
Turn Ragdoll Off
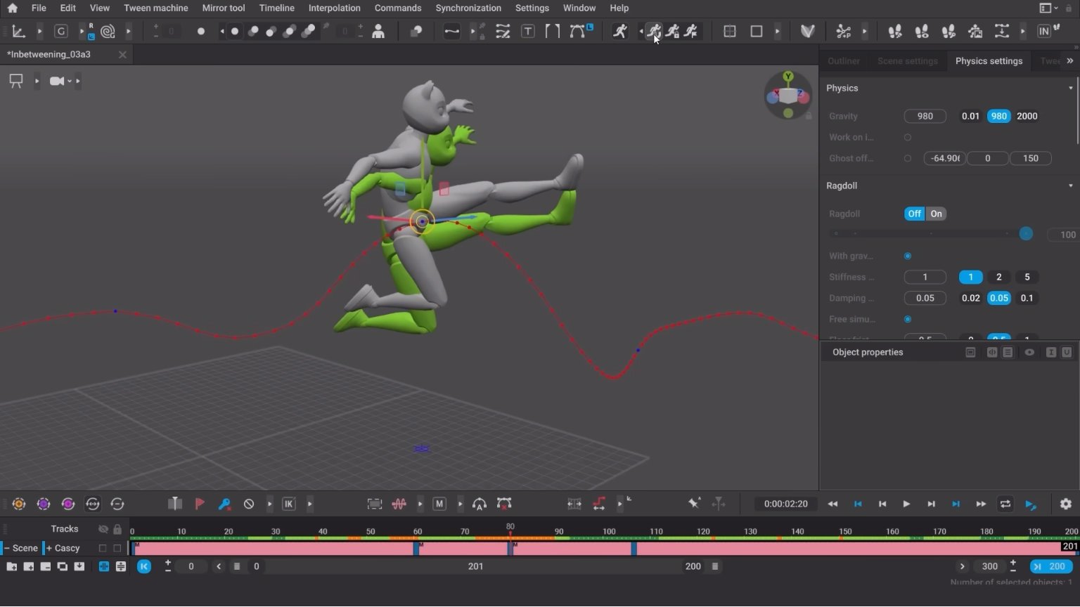914,214
